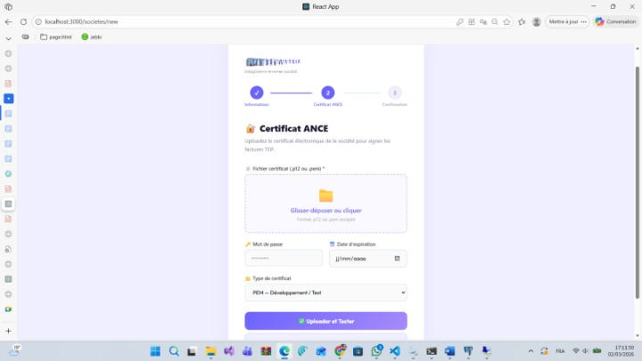
Task: Reload the page with the refresh icon
Action: (23, 21)
